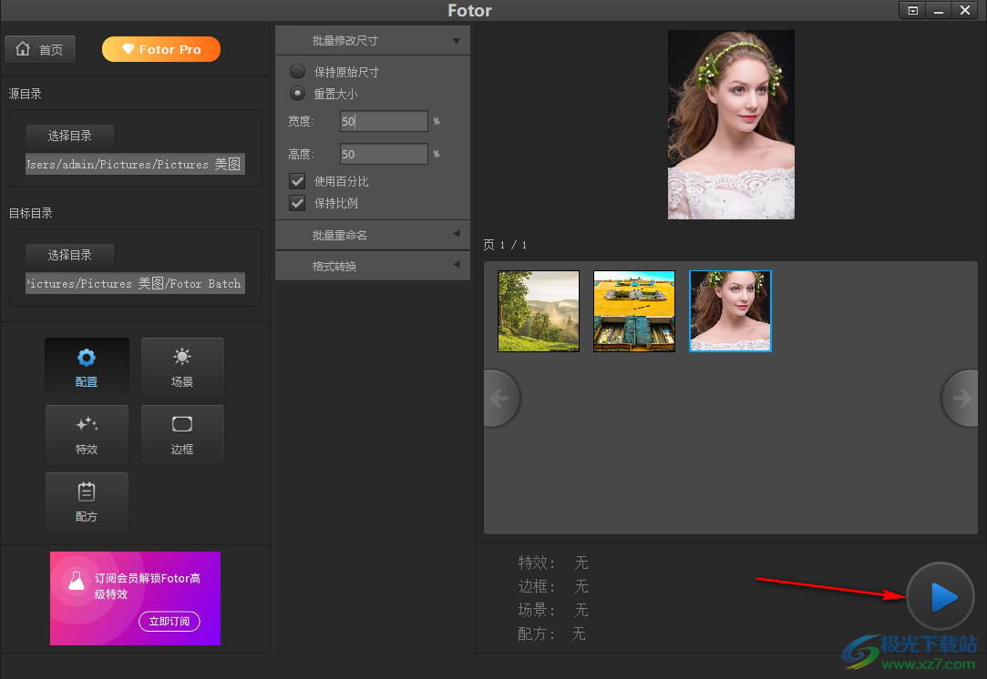
Task: Open the 场景 scenes panel
Action: (x=182, y=367)
